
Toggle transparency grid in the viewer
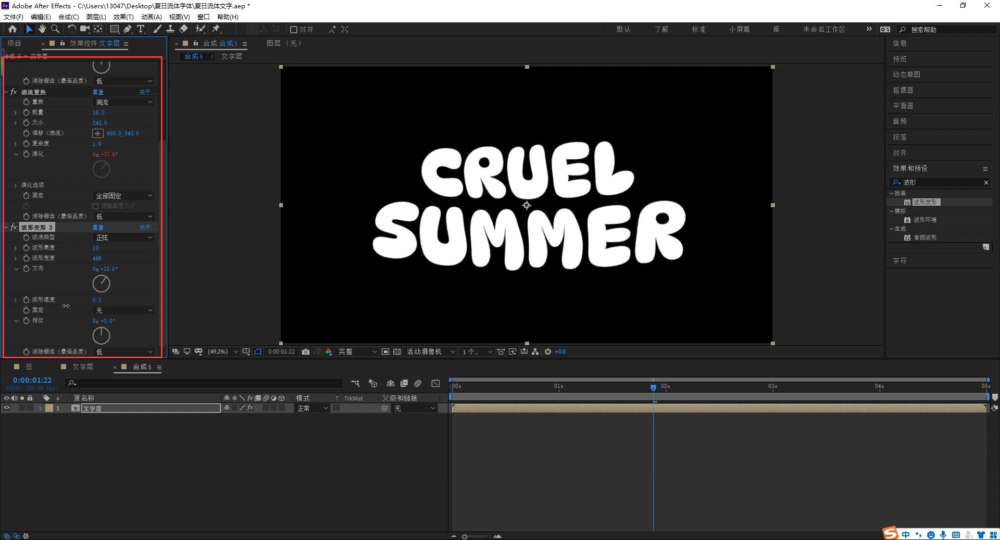(397, 352)
